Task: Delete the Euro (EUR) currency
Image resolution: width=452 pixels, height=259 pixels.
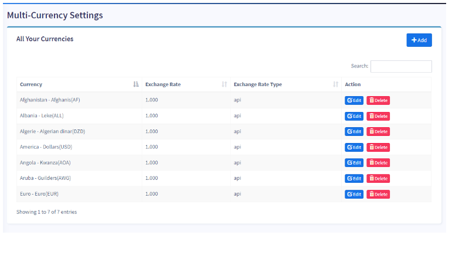Action: pos(378,194)
